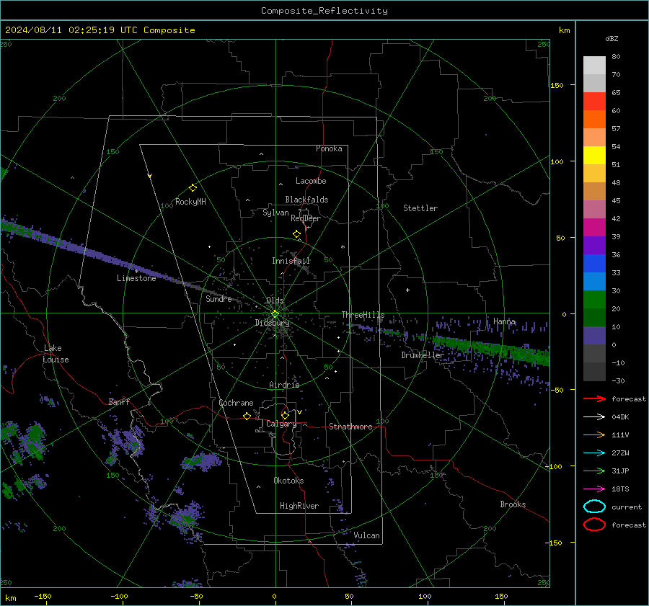
Task: Click the Limestone label
Action: (136, 278)
